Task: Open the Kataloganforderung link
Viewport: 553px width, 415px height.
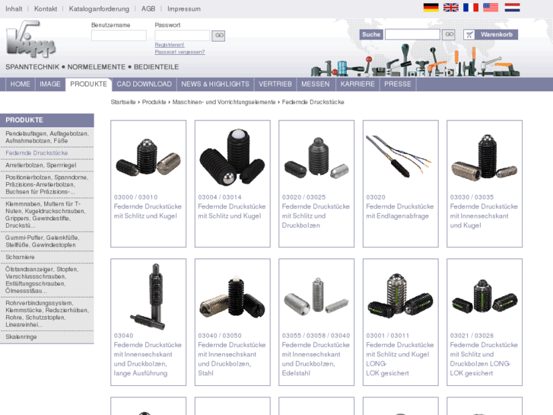Action: click(x=99, y=9)
